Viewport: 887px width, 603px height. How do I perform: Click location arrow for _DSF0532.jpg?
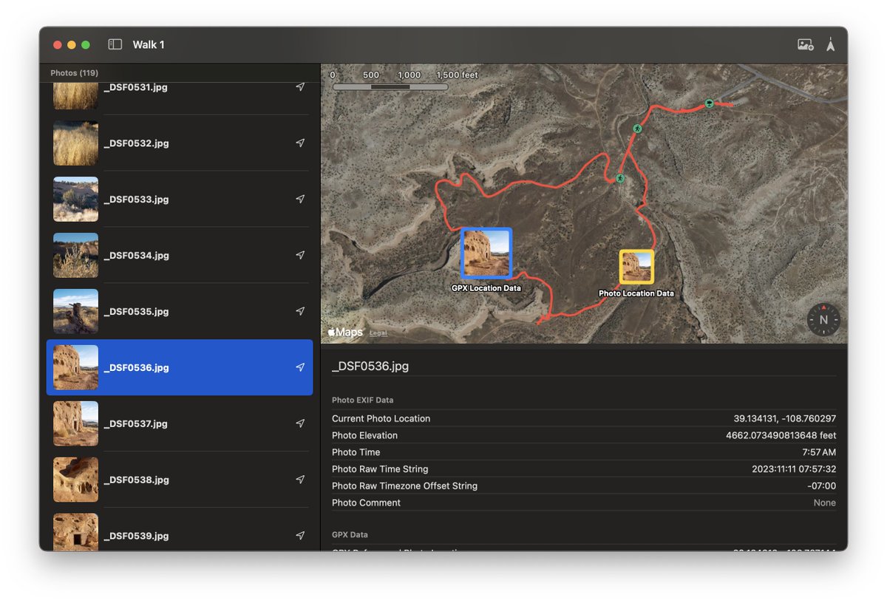tap(300, 143)
